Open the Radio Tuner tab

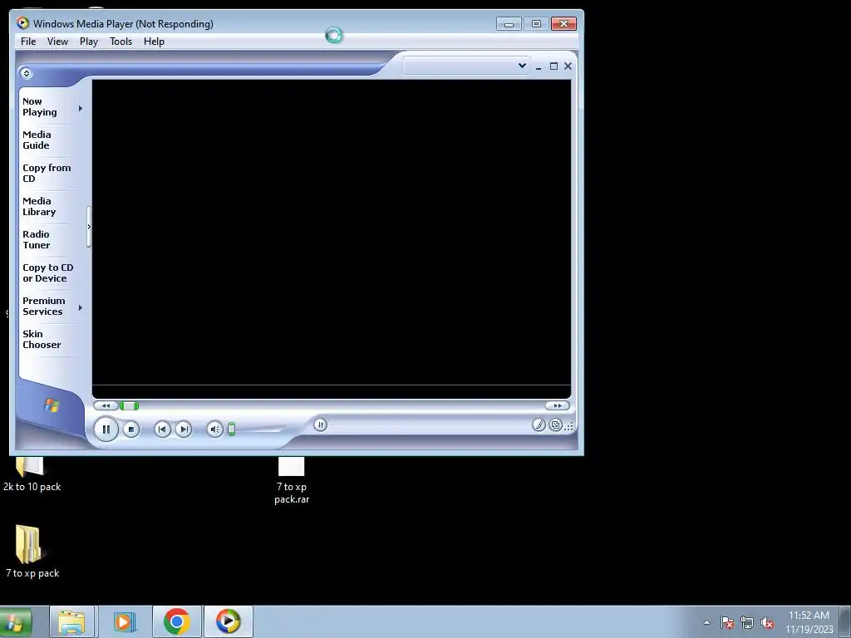click(37, 240)
